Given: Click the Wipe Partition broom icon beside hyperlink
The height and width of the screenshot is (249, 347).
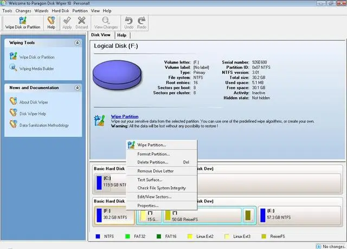Looking at the screenshot, I should 99,120.
